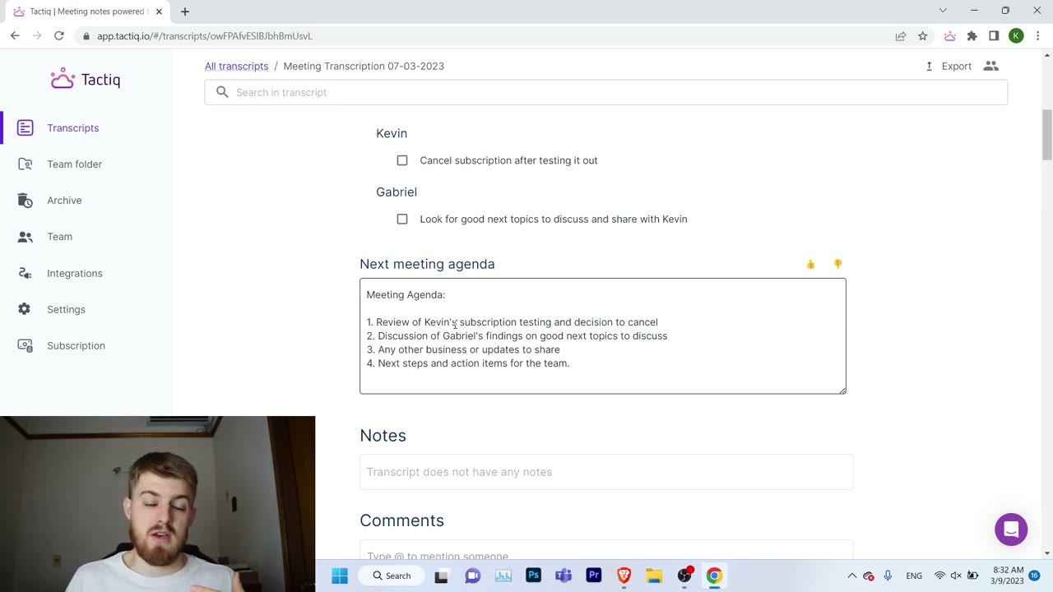Viewport: 1053px width, 592px height.
Task: Give thumbs up to Next meeting agenda
Action: (810, 264)
